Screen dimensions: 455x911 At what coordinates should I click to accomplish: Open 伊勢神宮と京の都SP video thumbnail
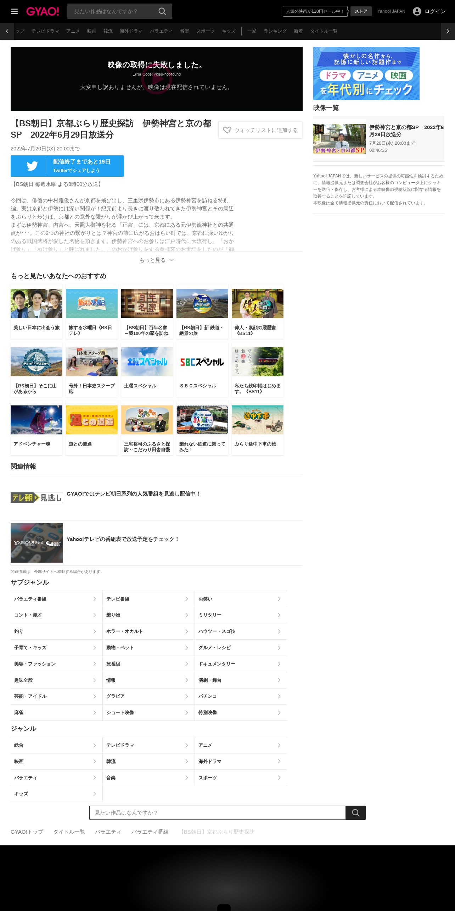pos(339,139)
